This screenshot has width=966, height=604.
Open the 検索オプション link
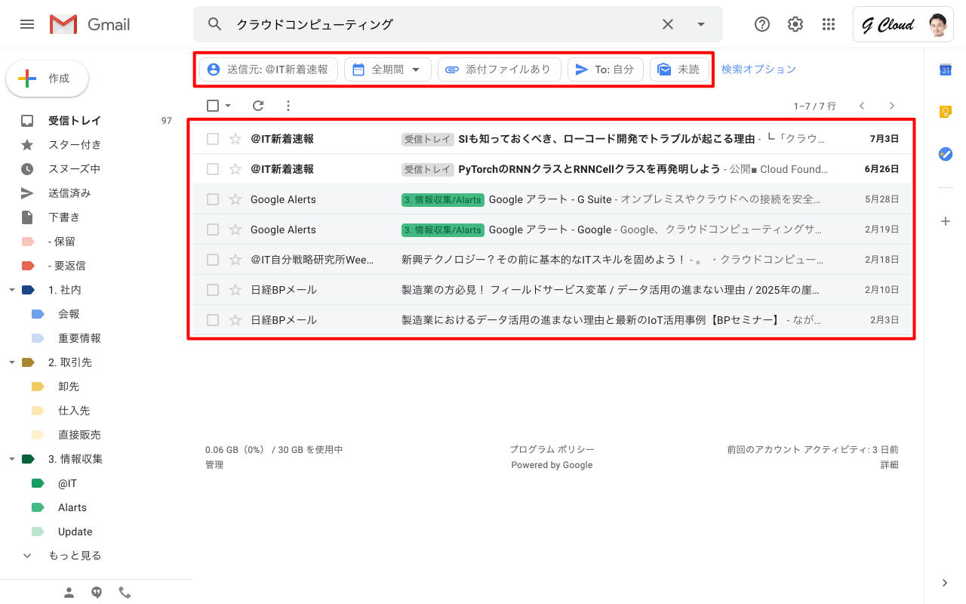coord(758,69)
